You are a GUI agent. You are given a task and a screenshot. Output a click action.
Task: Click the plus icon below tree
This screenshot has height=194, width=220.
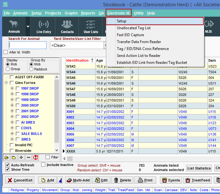(x=21, y=157)
